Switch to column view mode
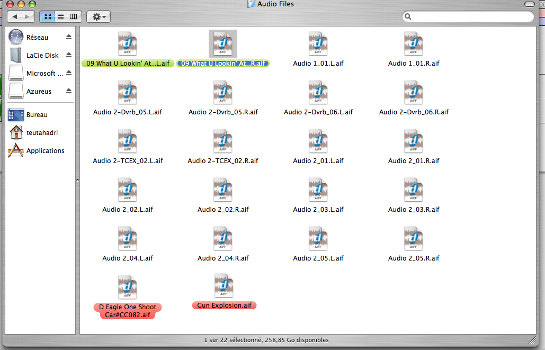The width and height of the screenshot is (545, 350). tap(73, 16)
